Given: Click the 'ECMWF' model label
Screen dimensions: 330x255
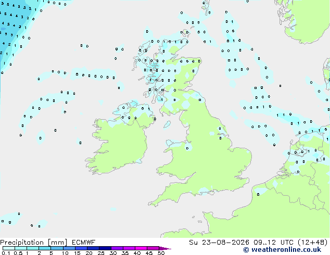Looking at the screenshot, I should click(83, 243).
